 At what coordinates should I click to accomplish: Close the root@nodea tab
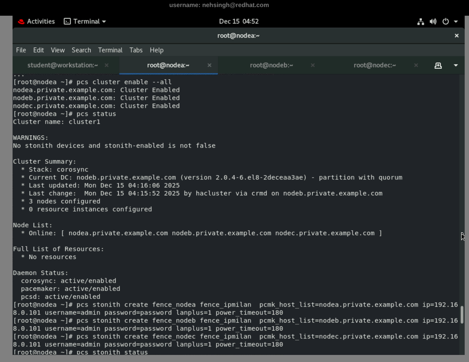[x=209, y=65]
